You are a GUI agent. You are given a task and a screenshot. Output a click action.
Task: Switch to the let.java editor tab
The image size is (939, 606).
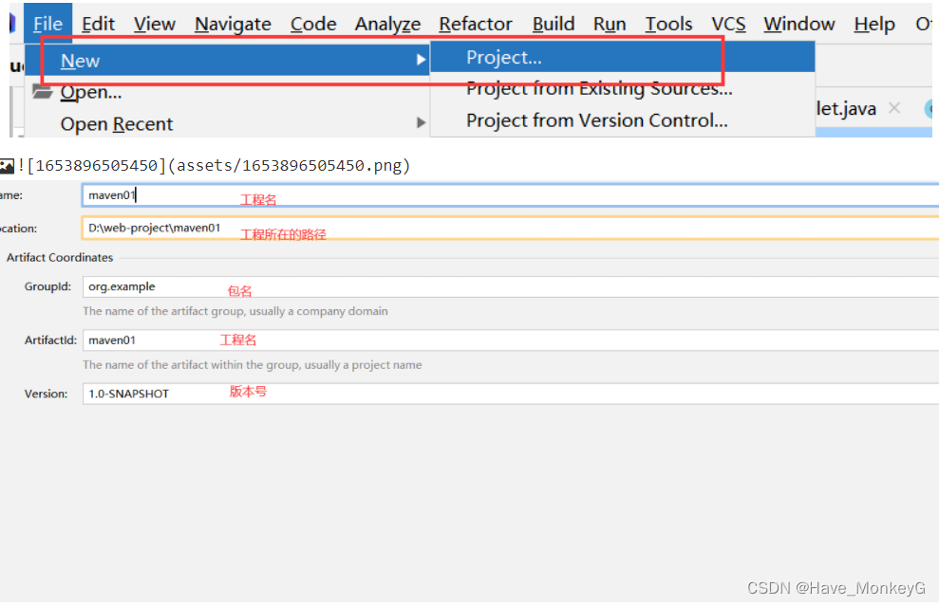[x=846, y=108]
